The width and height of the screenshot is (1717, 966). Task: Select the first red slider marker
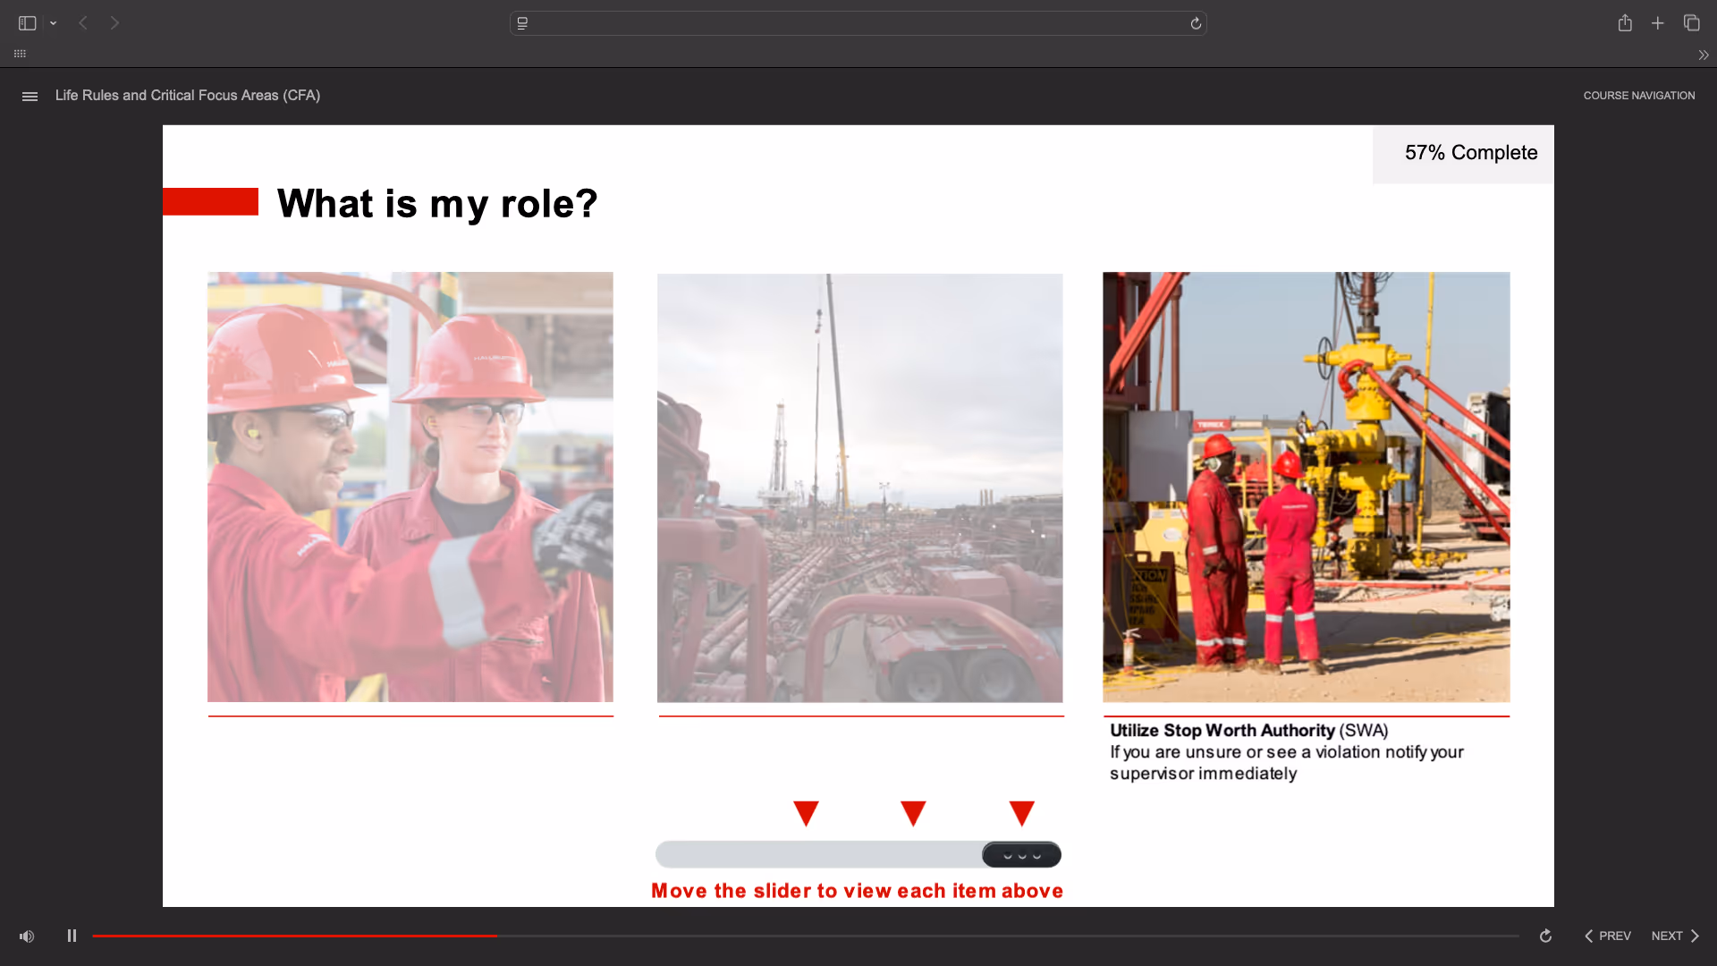pos(806,813)
